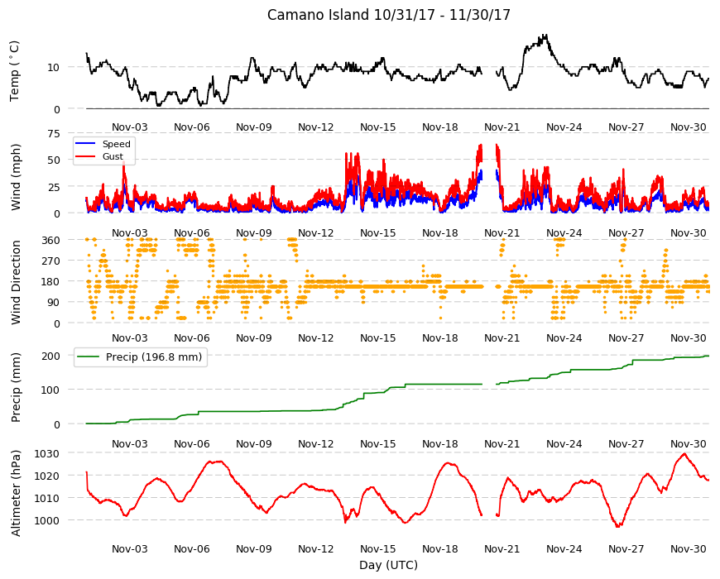Click Nov-21 tick under wind plot
Viewport: 720px width, 579px height.
502,233
